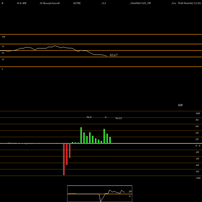The image size is (202, 202).
Task: Click the 'SI MunafaSutraR' header text
Action: [x=50, y=3]
